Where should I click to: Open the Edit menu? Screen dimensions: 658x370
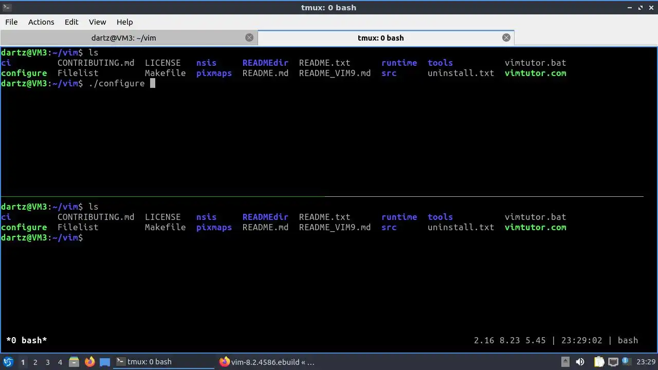pyautogui.click(x=71, y=22)
